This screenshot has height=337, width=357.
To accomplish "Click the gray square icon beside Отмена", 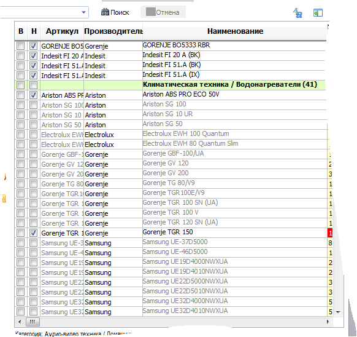I will [150, 12].
